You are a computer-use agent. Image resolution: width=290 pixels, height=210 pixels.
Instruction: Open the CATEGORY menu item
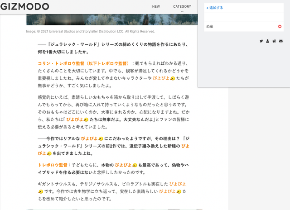(x=182, y=6)
